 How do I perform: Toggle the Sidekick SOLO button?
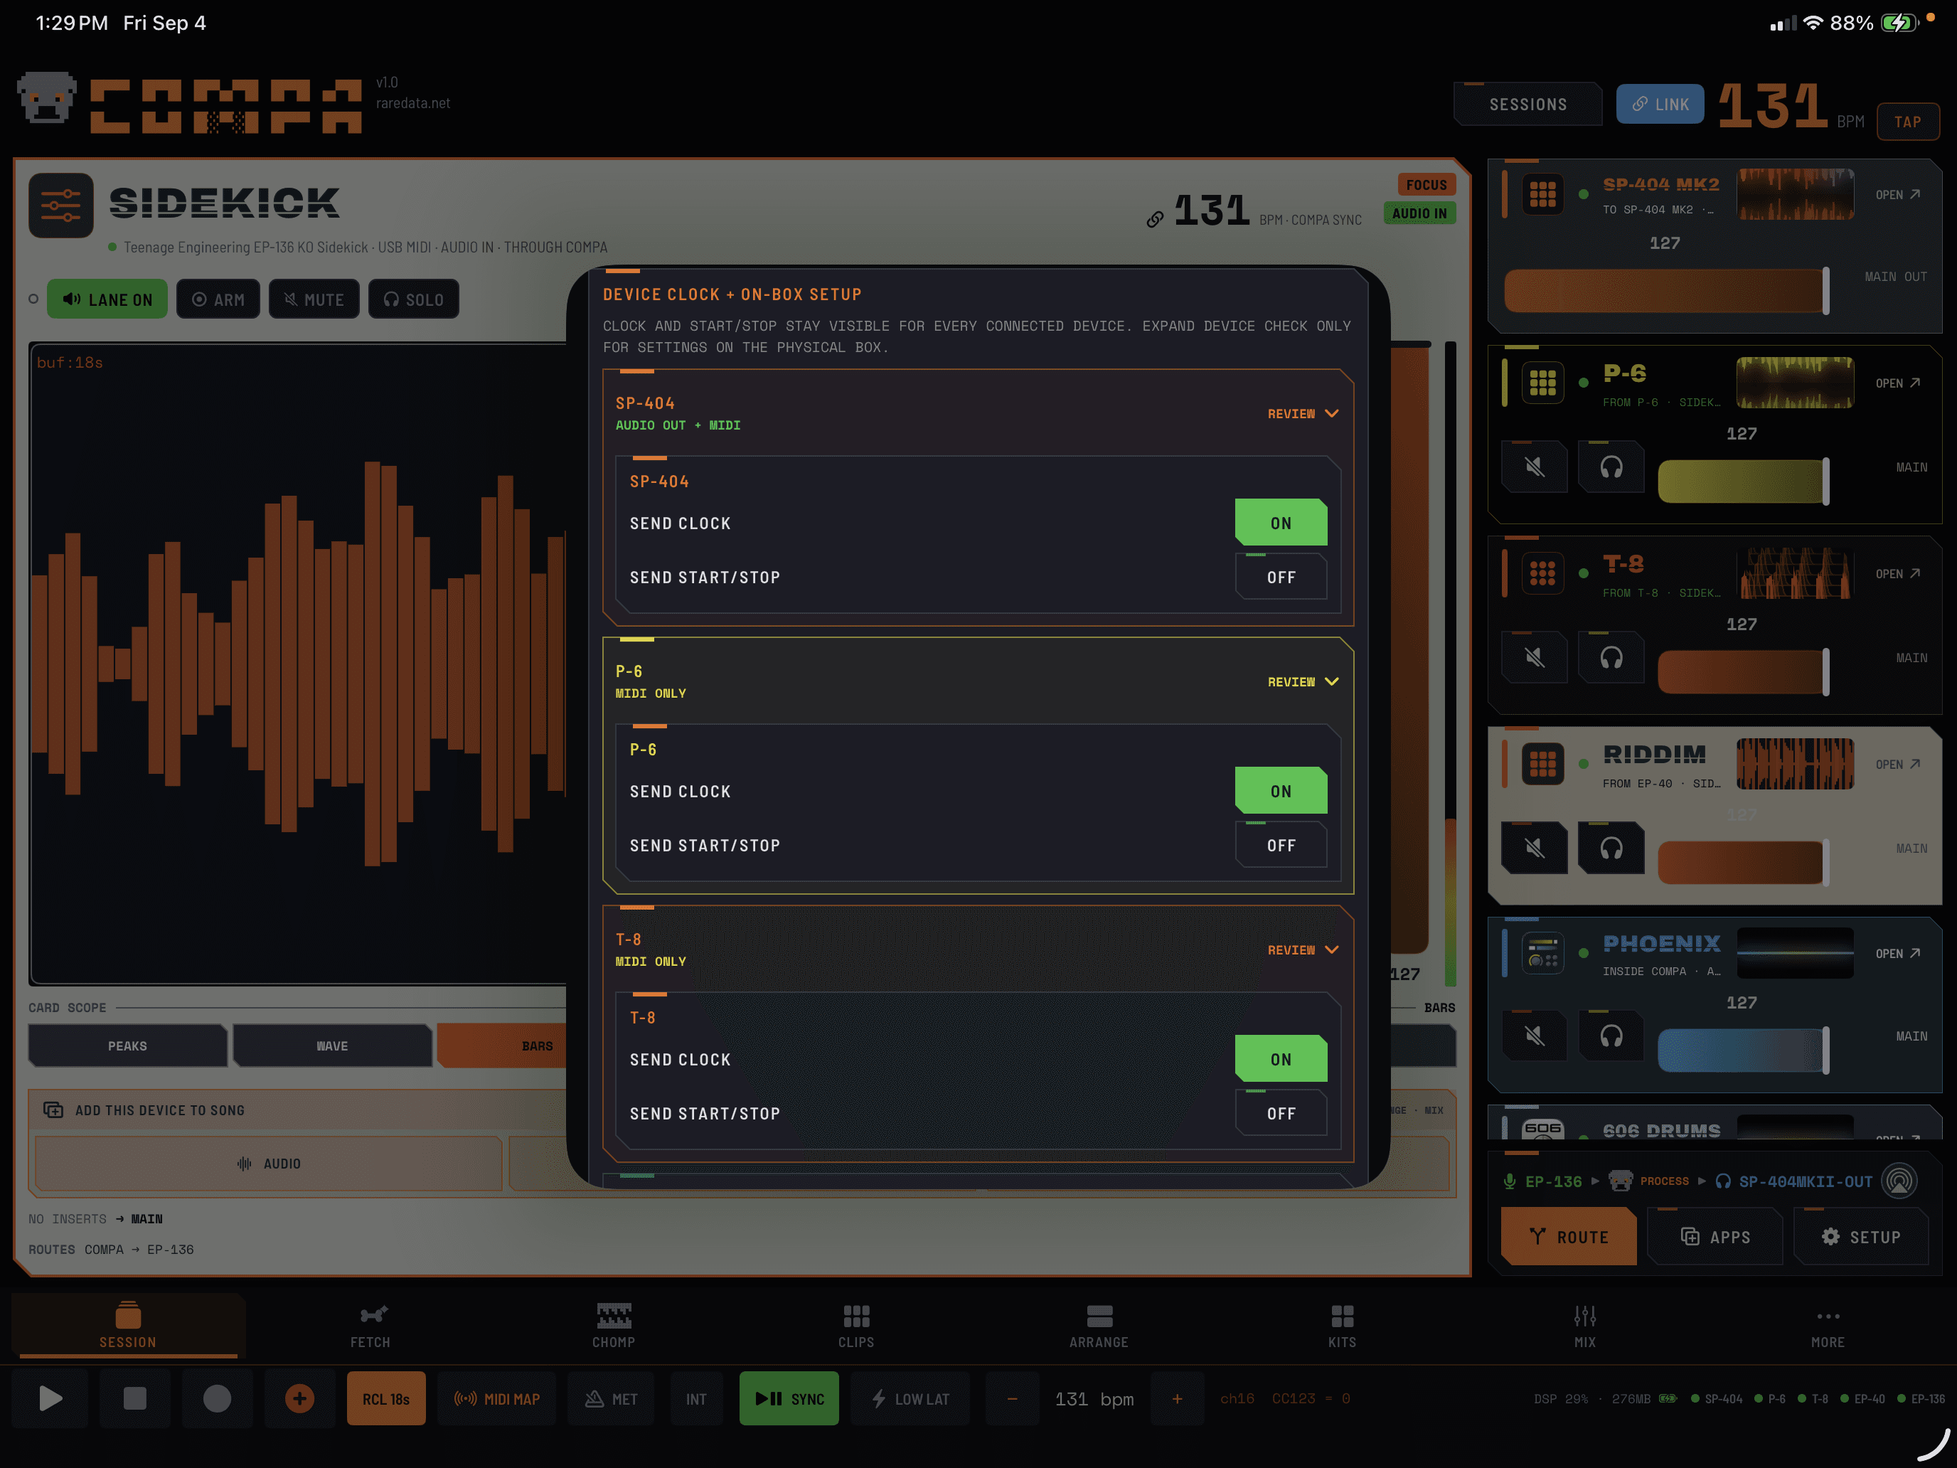[413, 299]
